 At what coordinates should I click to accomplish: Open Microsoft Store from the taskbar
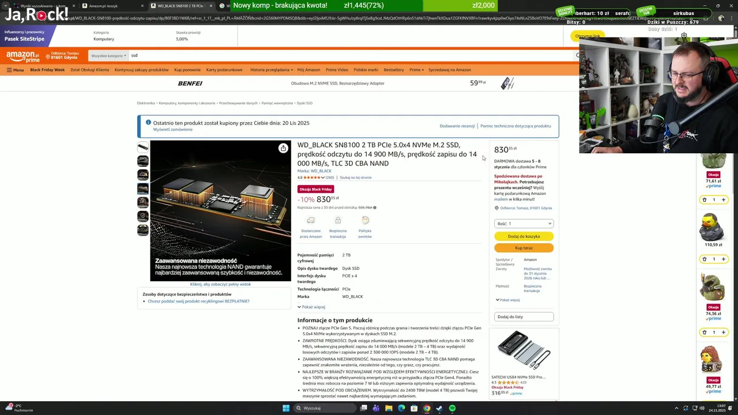coord(414,408)
